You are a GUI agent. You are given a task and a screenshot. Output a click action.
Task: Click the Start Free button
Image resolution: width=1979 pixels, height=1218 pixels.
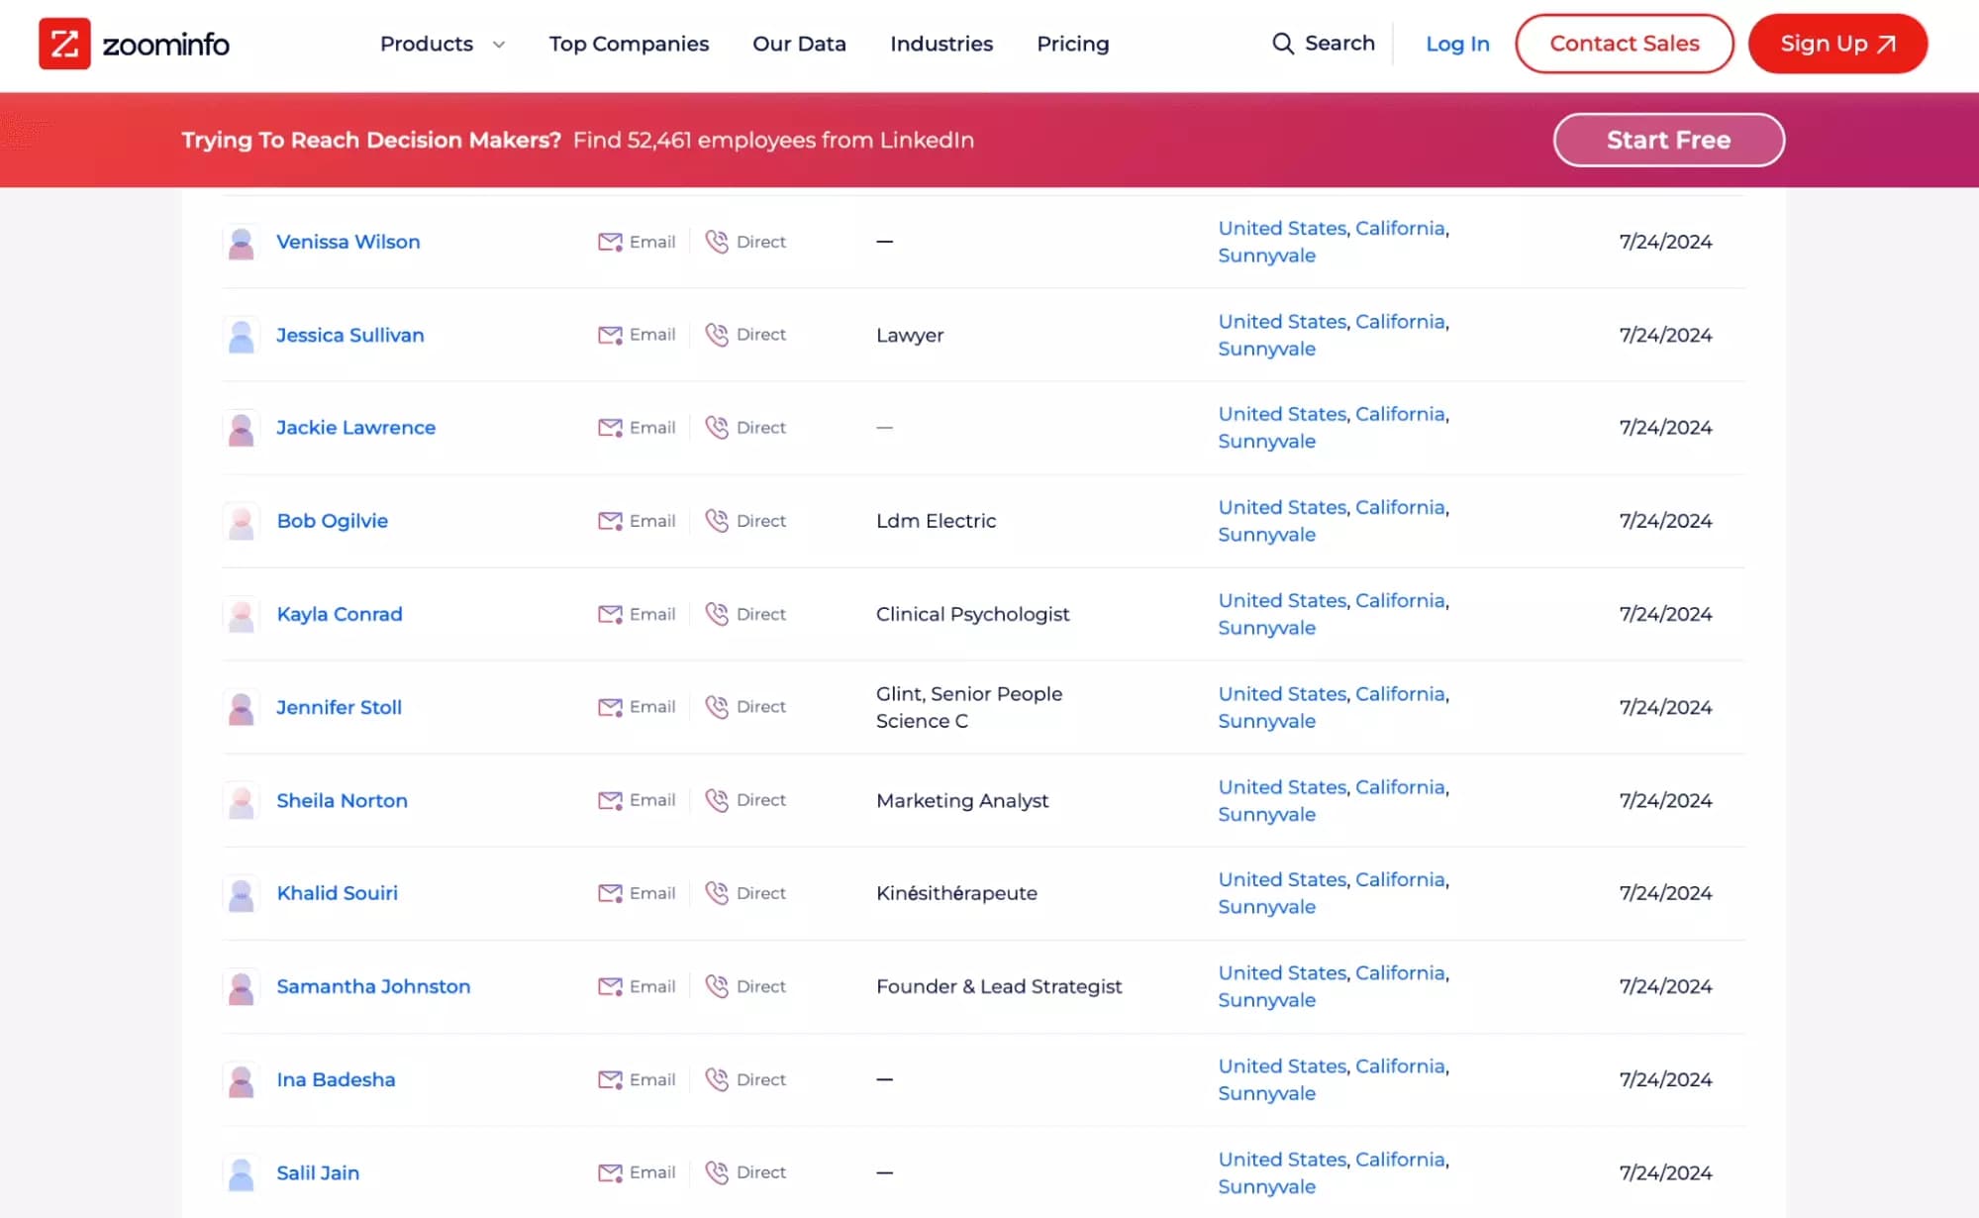pos(1668,140)
